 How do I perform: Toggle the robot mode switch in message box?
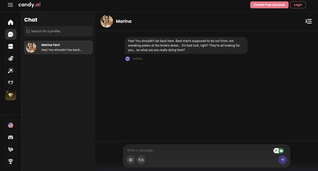[x=281, y=151]
